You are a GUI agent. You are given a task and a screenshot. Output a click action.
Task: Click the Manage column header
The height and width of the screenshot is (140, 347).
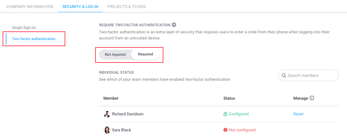click(x=300, y=98)
